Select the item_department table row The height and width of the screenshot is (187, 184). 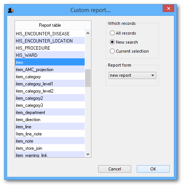coord(50,112)
